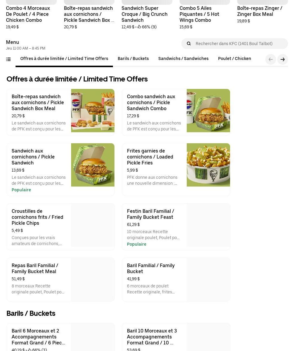This screenshot has height=351, width=294.
Task: Select Repas Baril Familial meal
Action: (60, 279)
